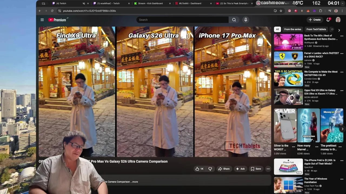Click the Ask button

(240, 169)
